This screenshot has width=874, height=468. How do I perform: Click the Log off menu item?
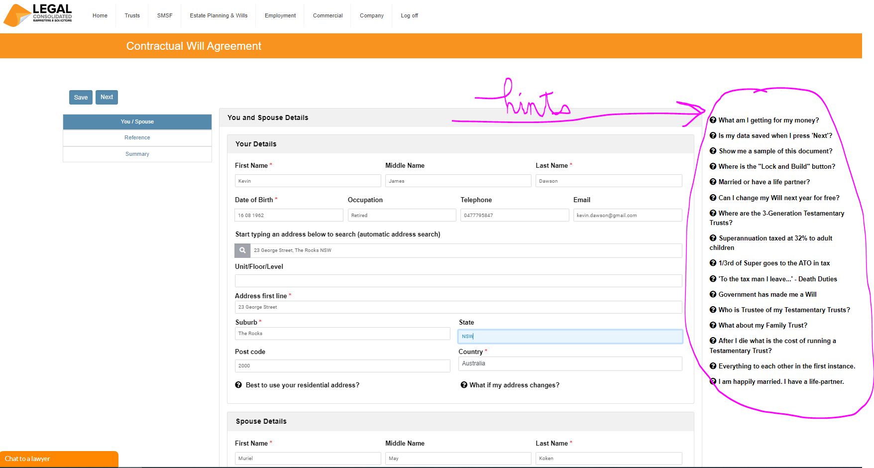409,15
